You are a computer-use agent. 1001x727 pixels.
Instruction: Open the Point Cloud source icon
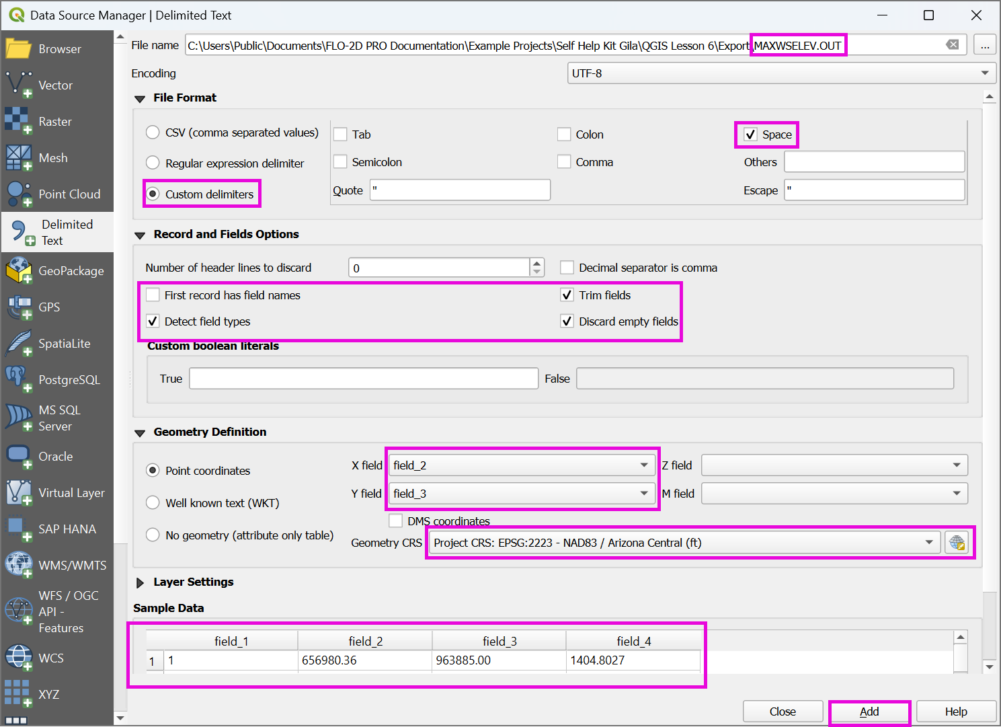(18, 194)
